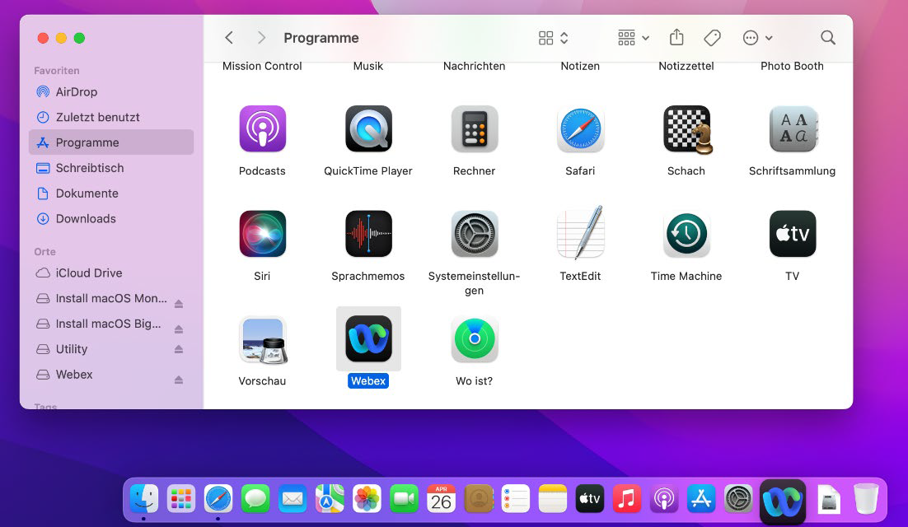Select the Schach chess app icon

tap(686, 129)
